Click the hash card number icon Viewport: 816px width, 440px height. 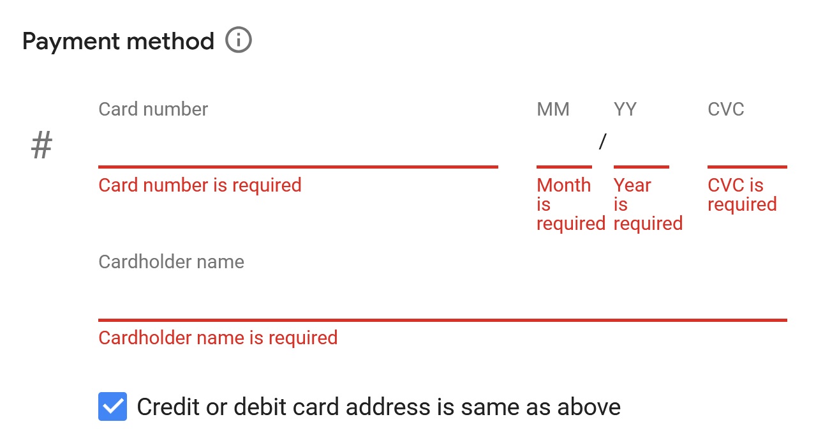tap(42, 146)
